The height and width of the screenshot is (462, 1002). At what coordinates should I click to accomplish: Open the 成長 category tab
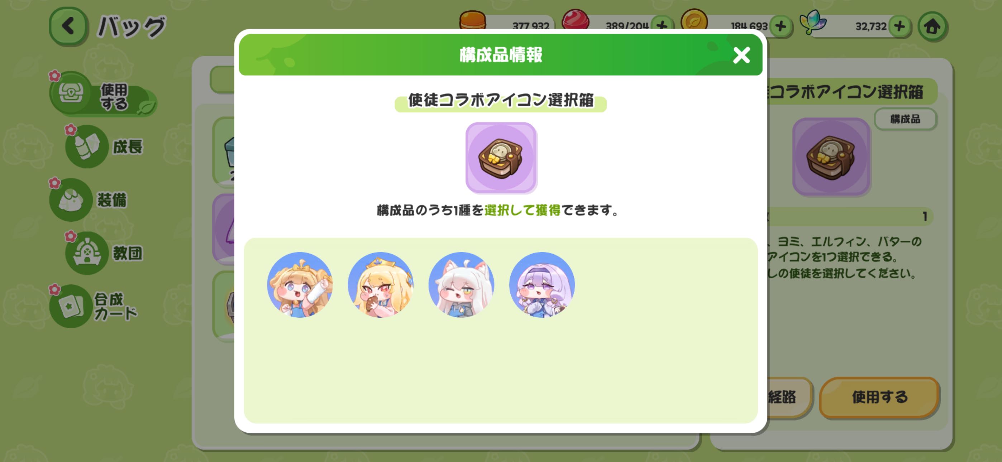point(105,146)
